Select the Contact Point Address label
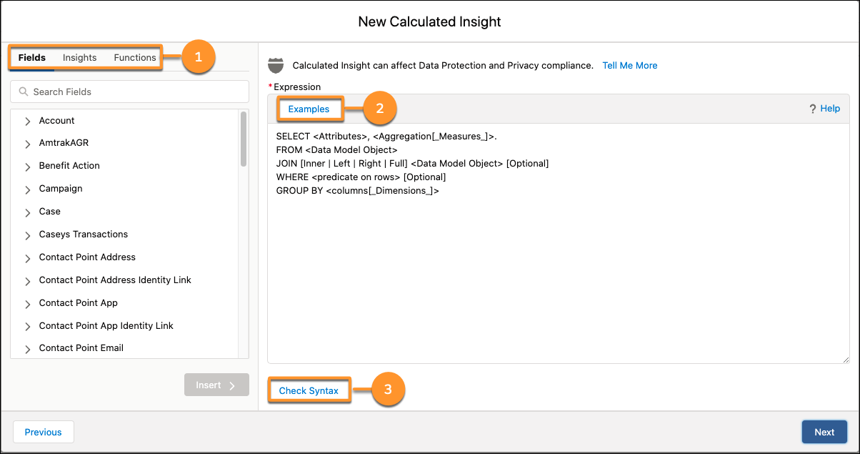 tap(87, 257)
